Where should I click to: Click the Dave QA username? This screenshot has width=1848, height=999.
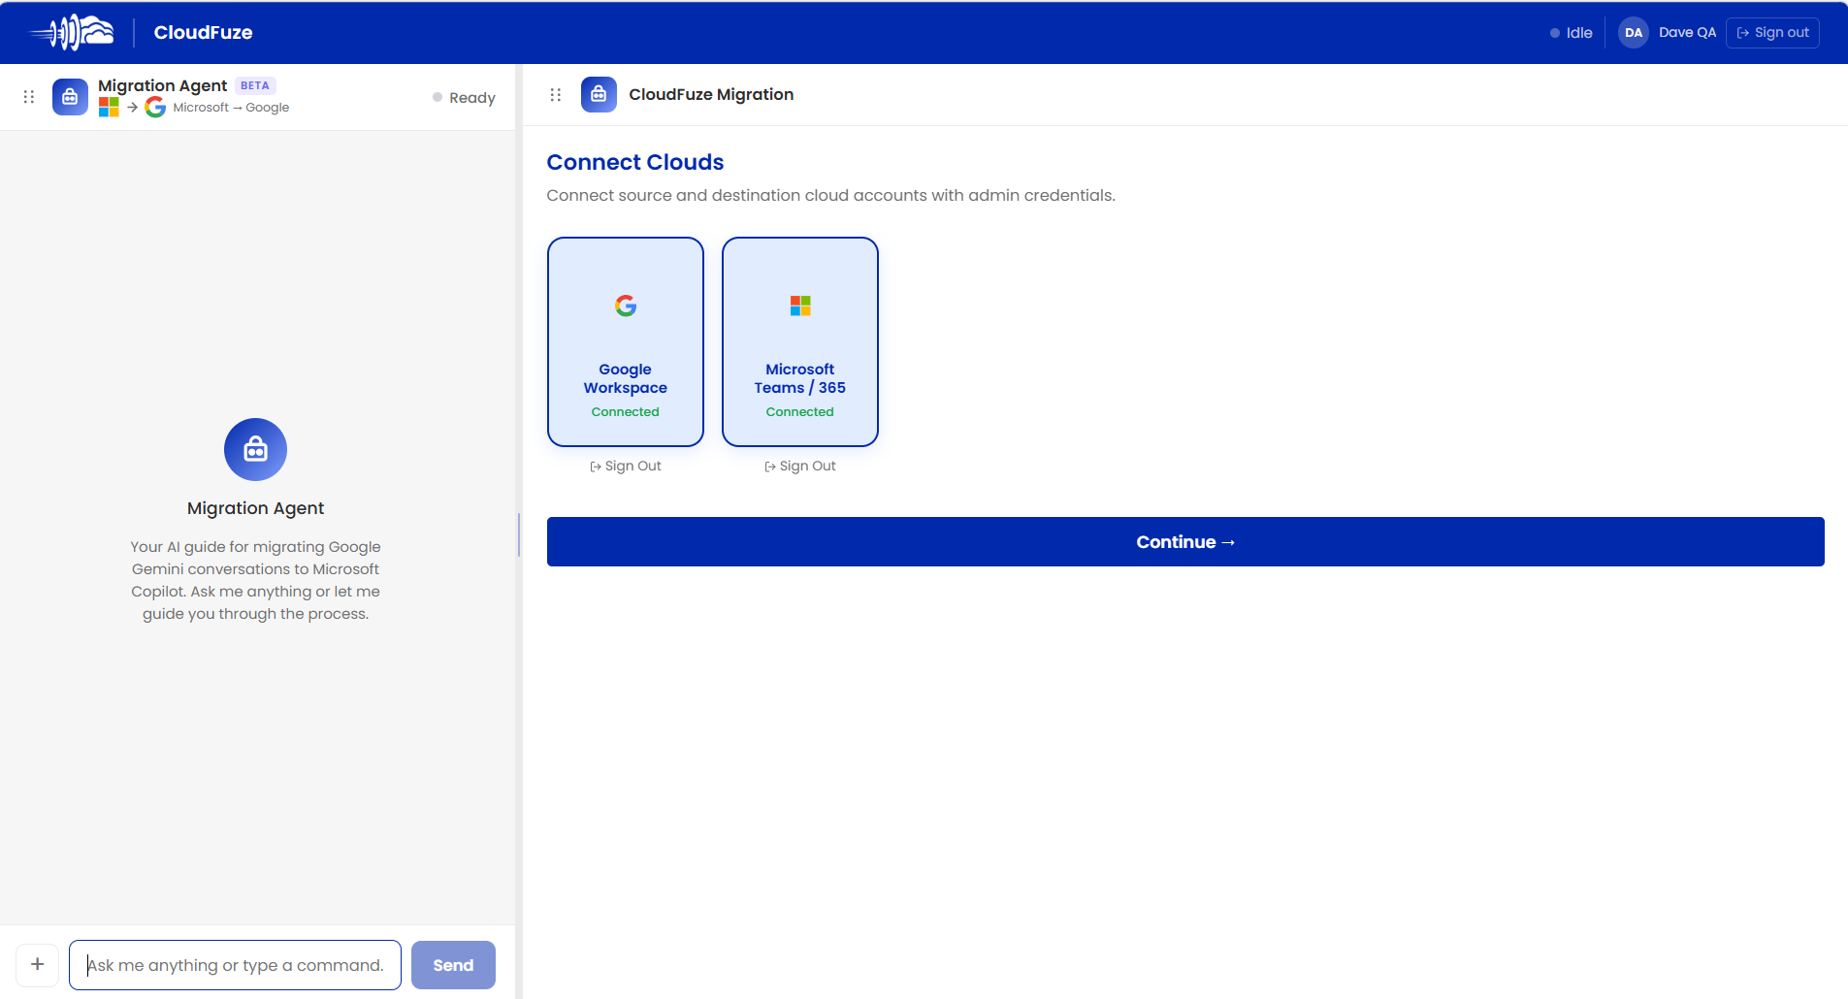coord(1687,32)
